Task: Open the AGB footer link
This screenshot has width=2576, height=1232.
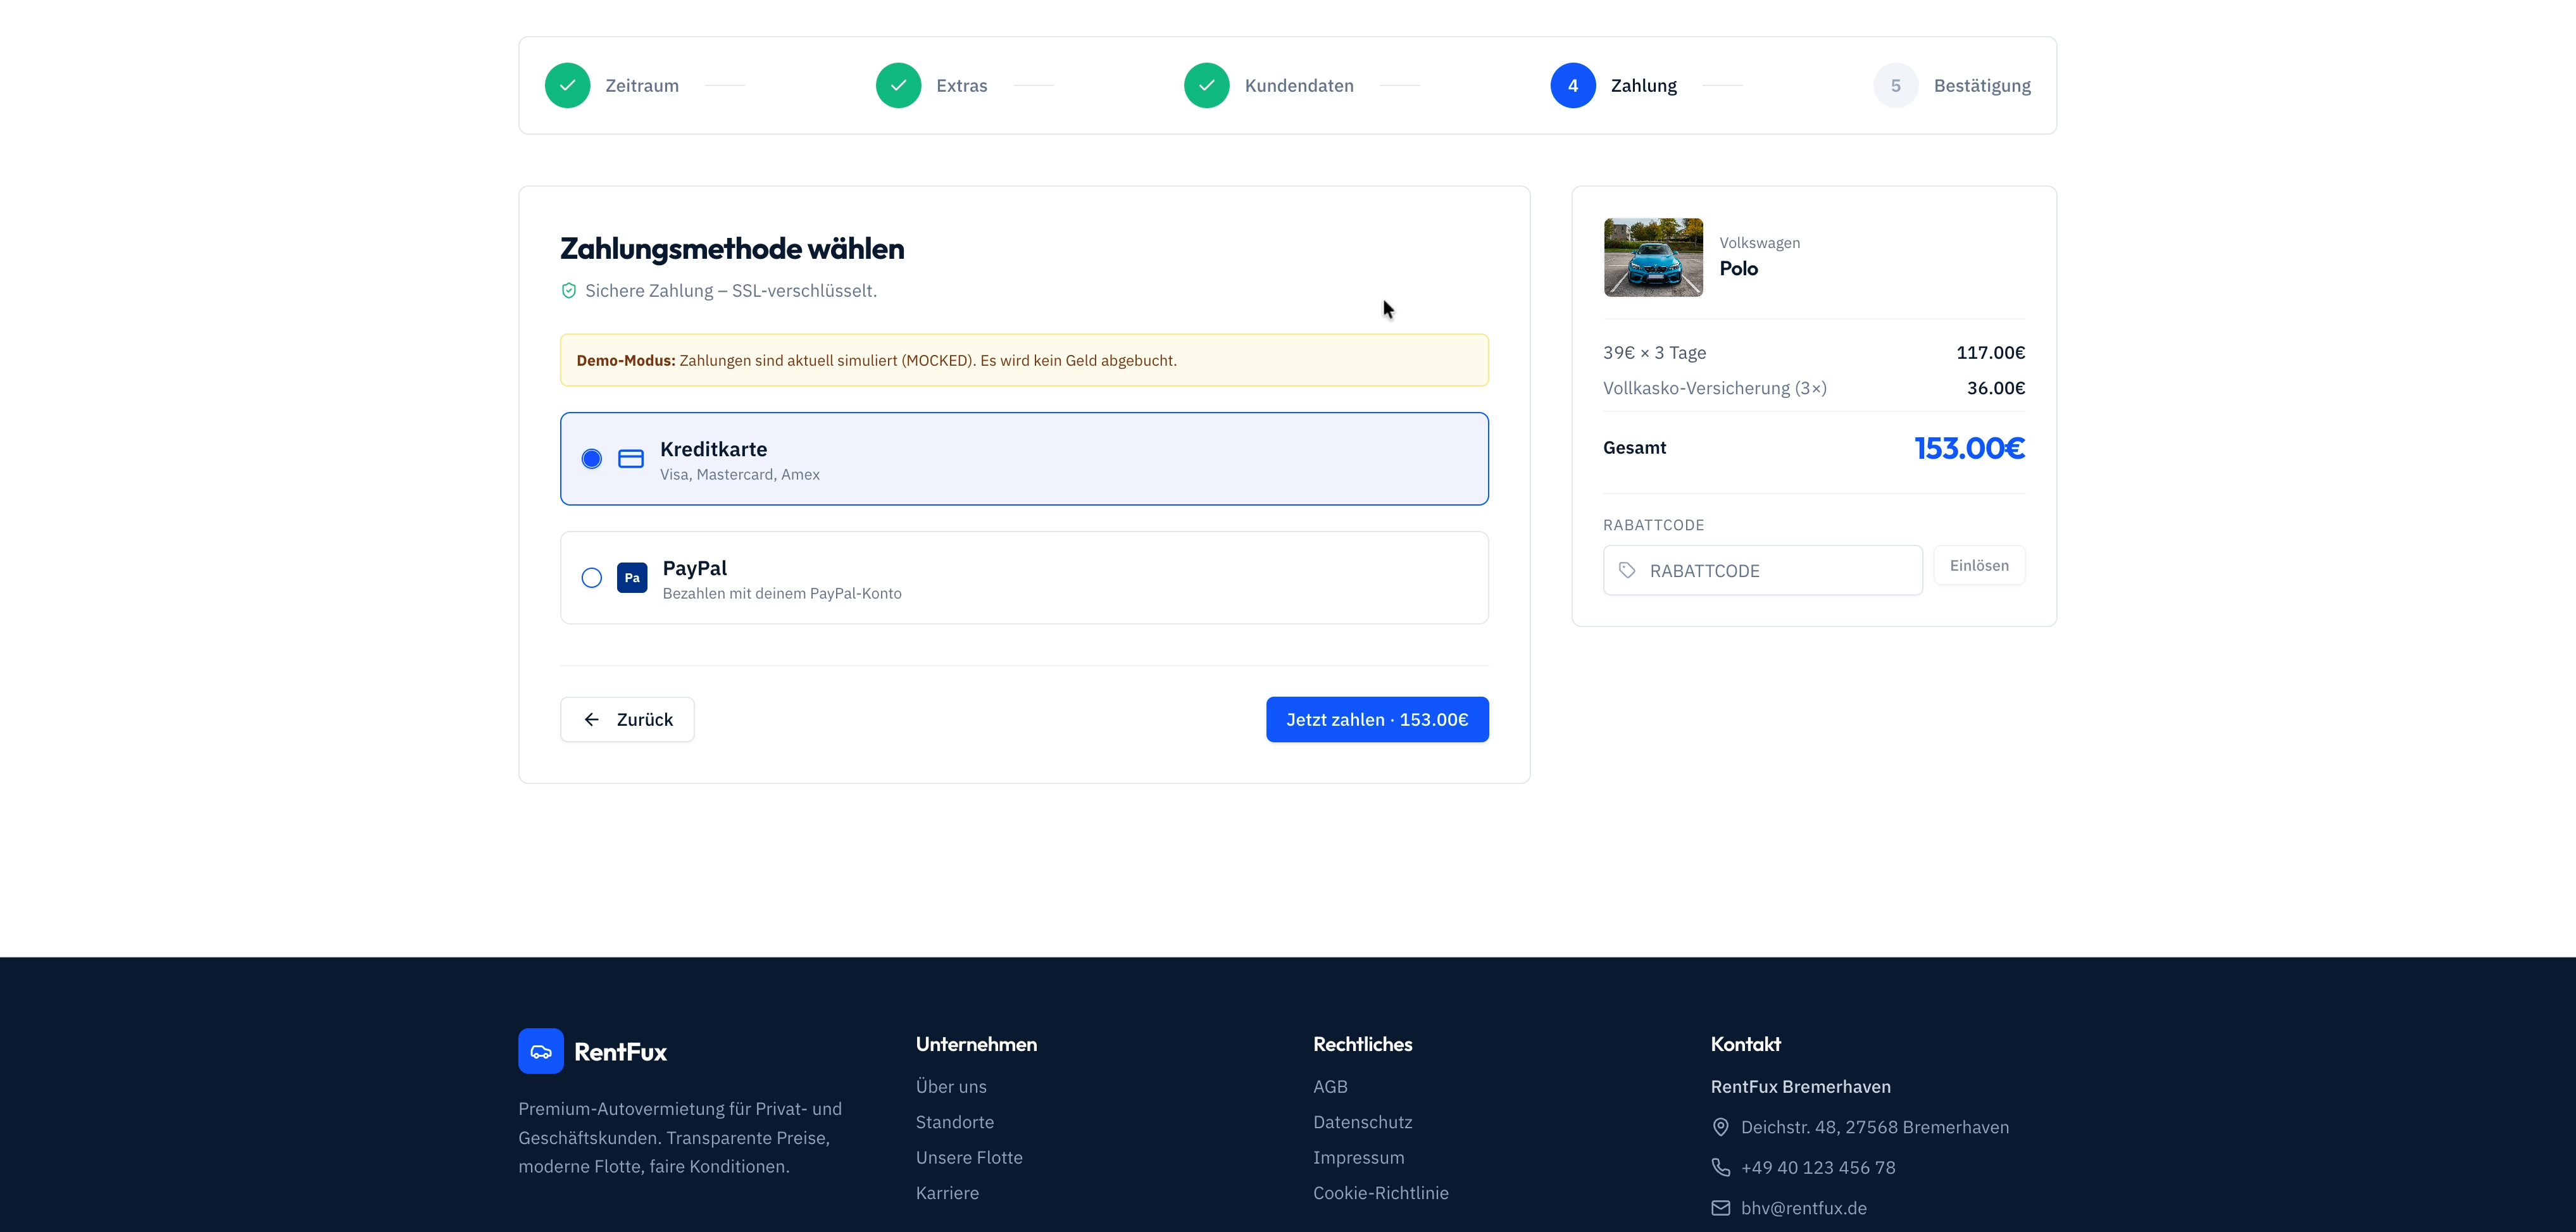Action: [1330, 1086]
